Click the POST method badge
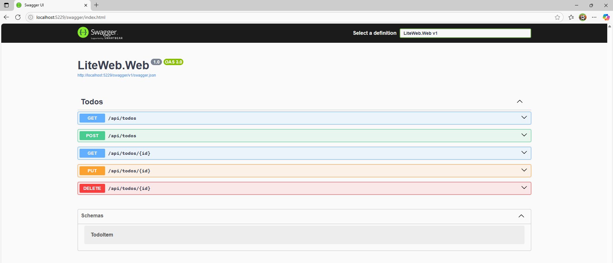The height and width of the screenshot is (263, 613). coord(92,136)
